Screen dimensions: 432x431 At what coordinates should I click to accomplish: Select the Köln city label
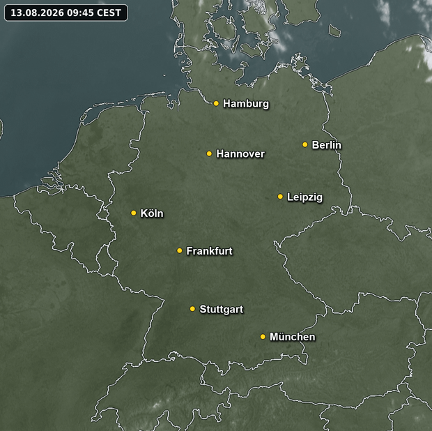click(x=152, y=213)
